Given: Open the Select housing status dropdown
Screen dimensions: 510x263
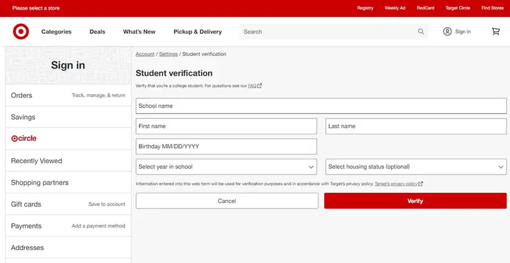Looking at the screenshot, I should (416, 167).
